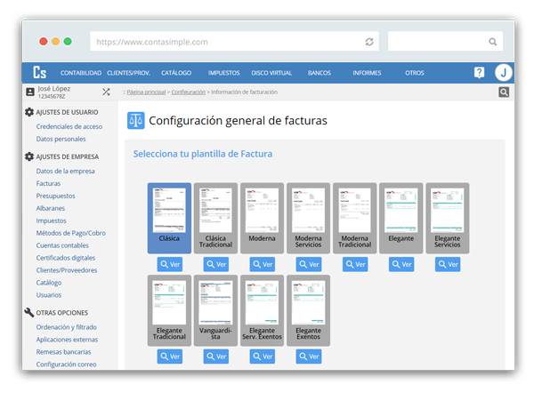Click the Página principal breadcrumb link
Screen dimensions: 534x393
(146, 92)
